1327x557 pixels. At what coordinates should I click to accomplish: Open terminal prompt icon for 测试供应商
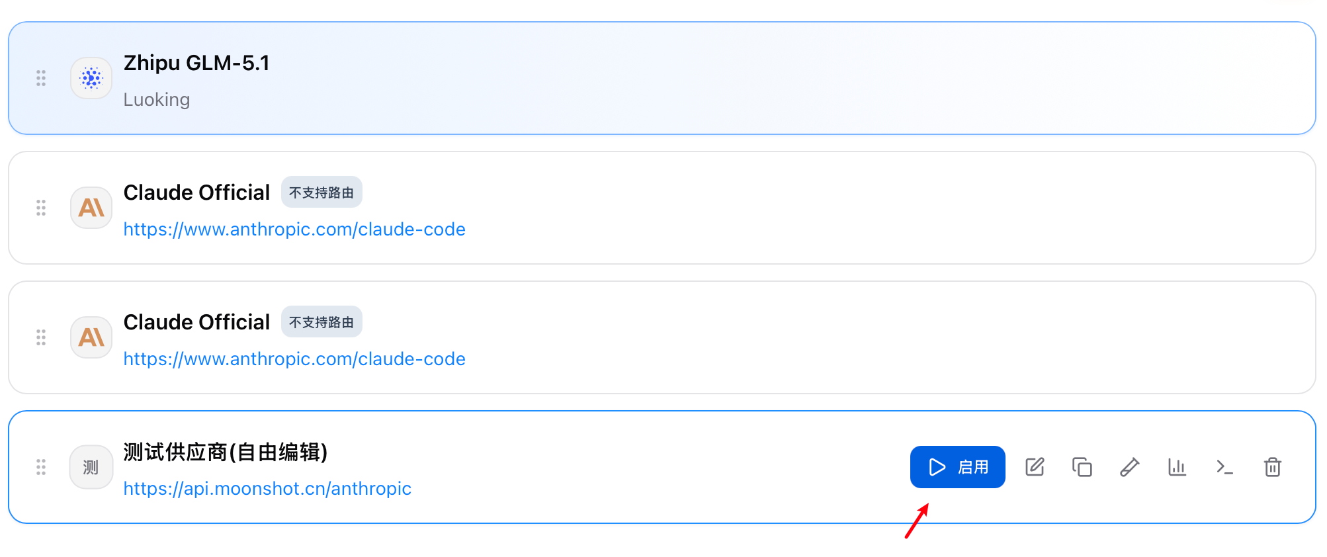click(1225, 467)
